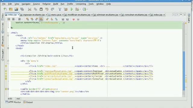Open the Tools menu
This screenshot has width=193, height=108.
coord(91,4)
